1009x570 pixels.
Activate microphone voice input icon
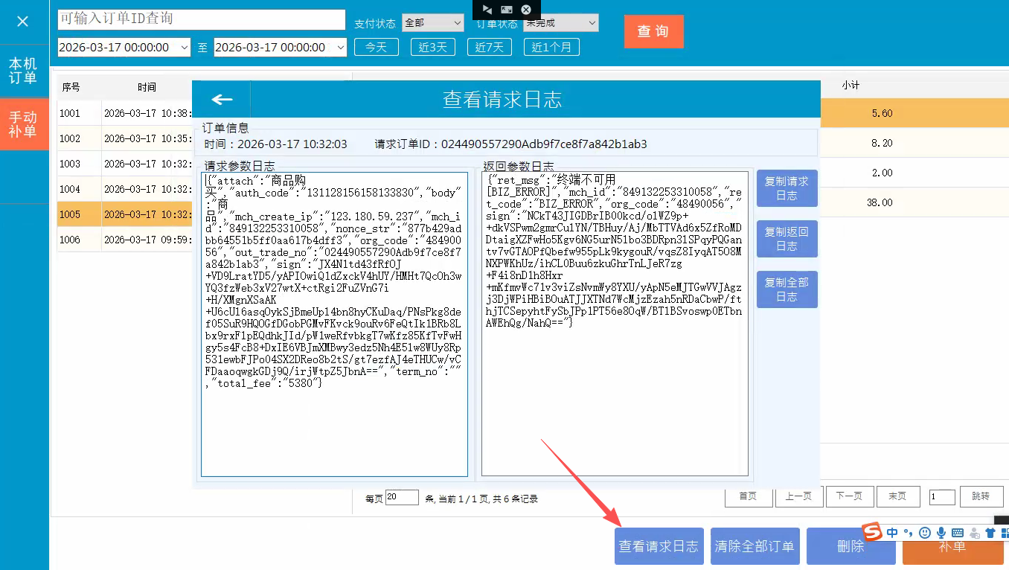[941, 533]
